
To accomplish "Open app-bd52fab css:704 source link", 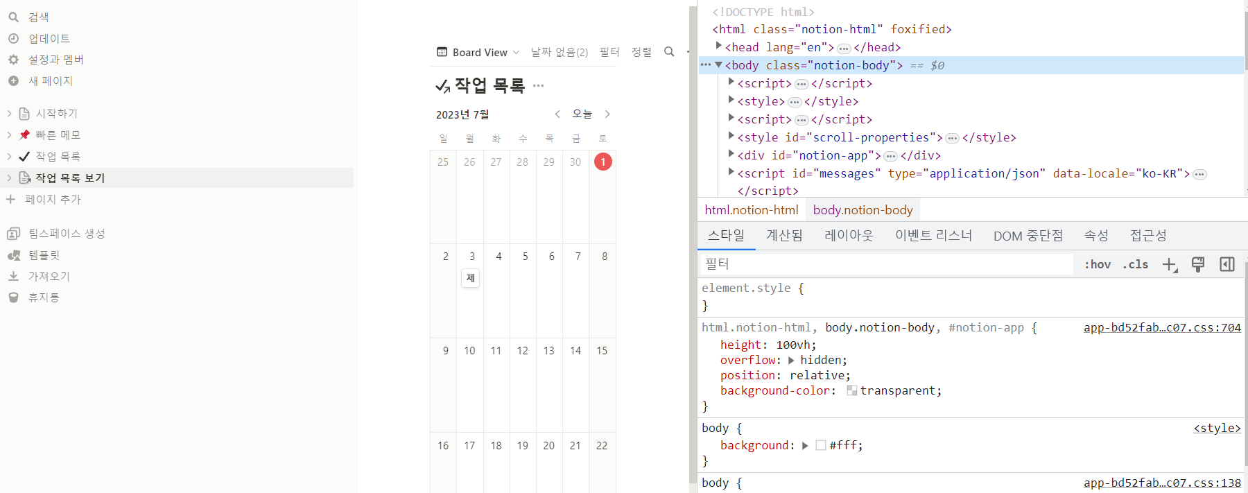I will (1162, 328).
